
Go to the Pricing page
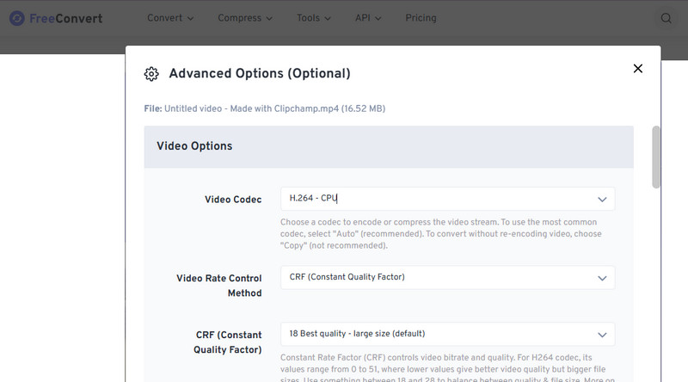(420, 18)
